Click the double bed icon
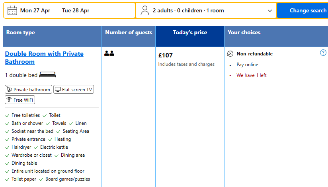 click(47, 75)
